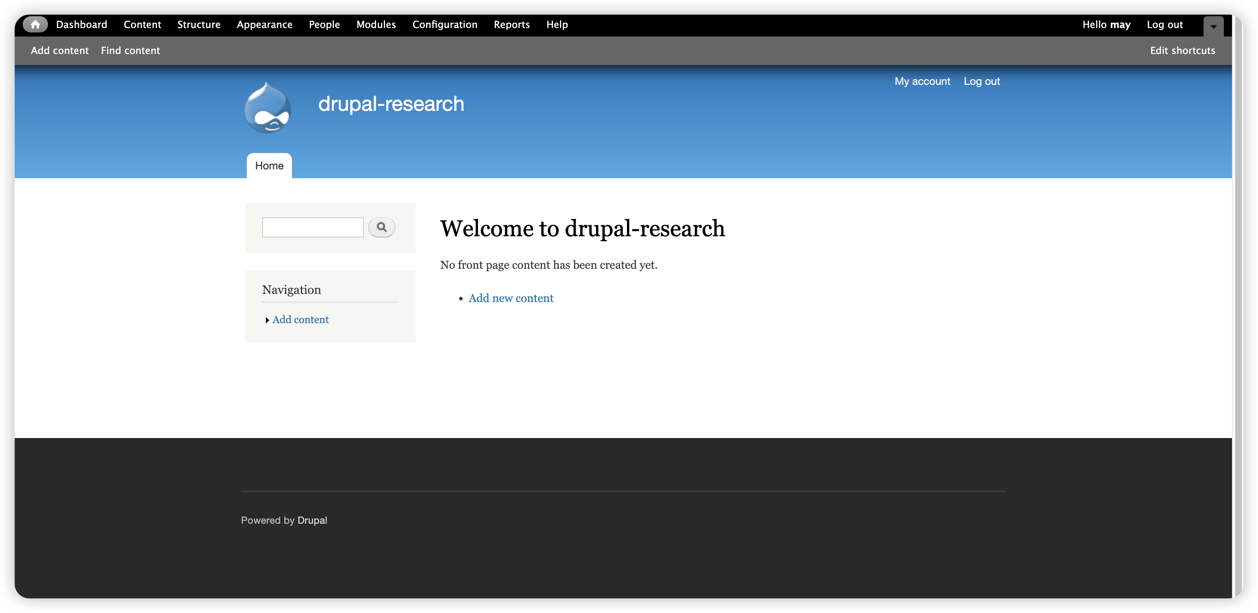Open the Reports menu
This screenshot has width=1258, height=613.
512,24
